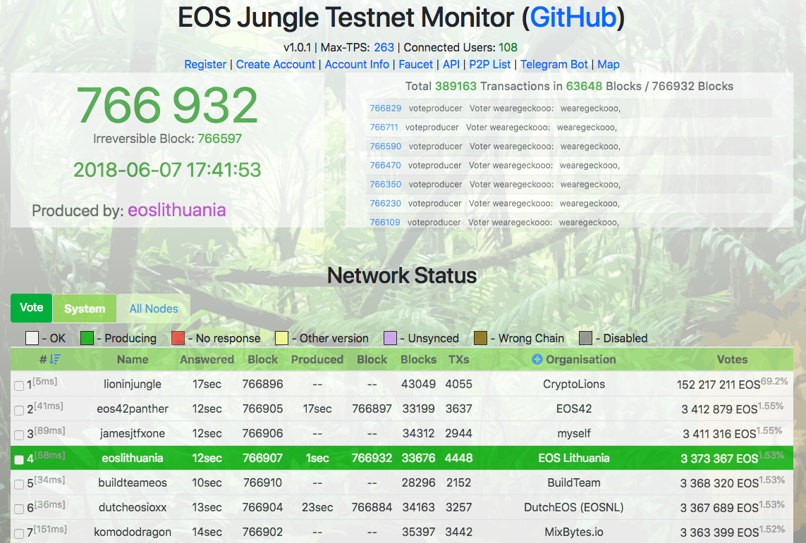Viewport: 806px width, 543px height.
Task: Click the DutchEOS (EOSNL) organisation cell
Action: 574,507
